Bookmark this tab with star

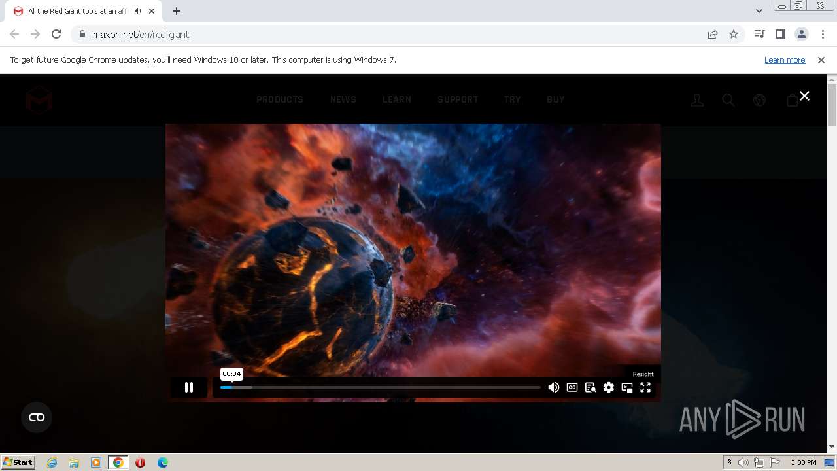(x=734, y=34)
